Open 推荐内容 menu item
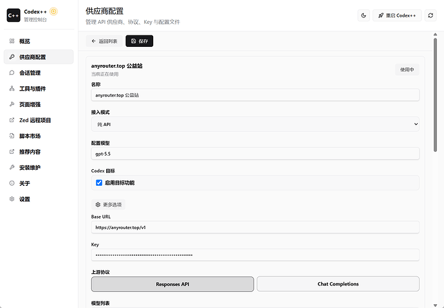Viewport: 444px width, 308px height. click(39, 152)
